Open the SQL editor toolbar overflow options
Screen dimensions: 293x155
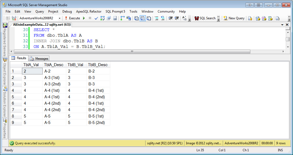(190, 18)
